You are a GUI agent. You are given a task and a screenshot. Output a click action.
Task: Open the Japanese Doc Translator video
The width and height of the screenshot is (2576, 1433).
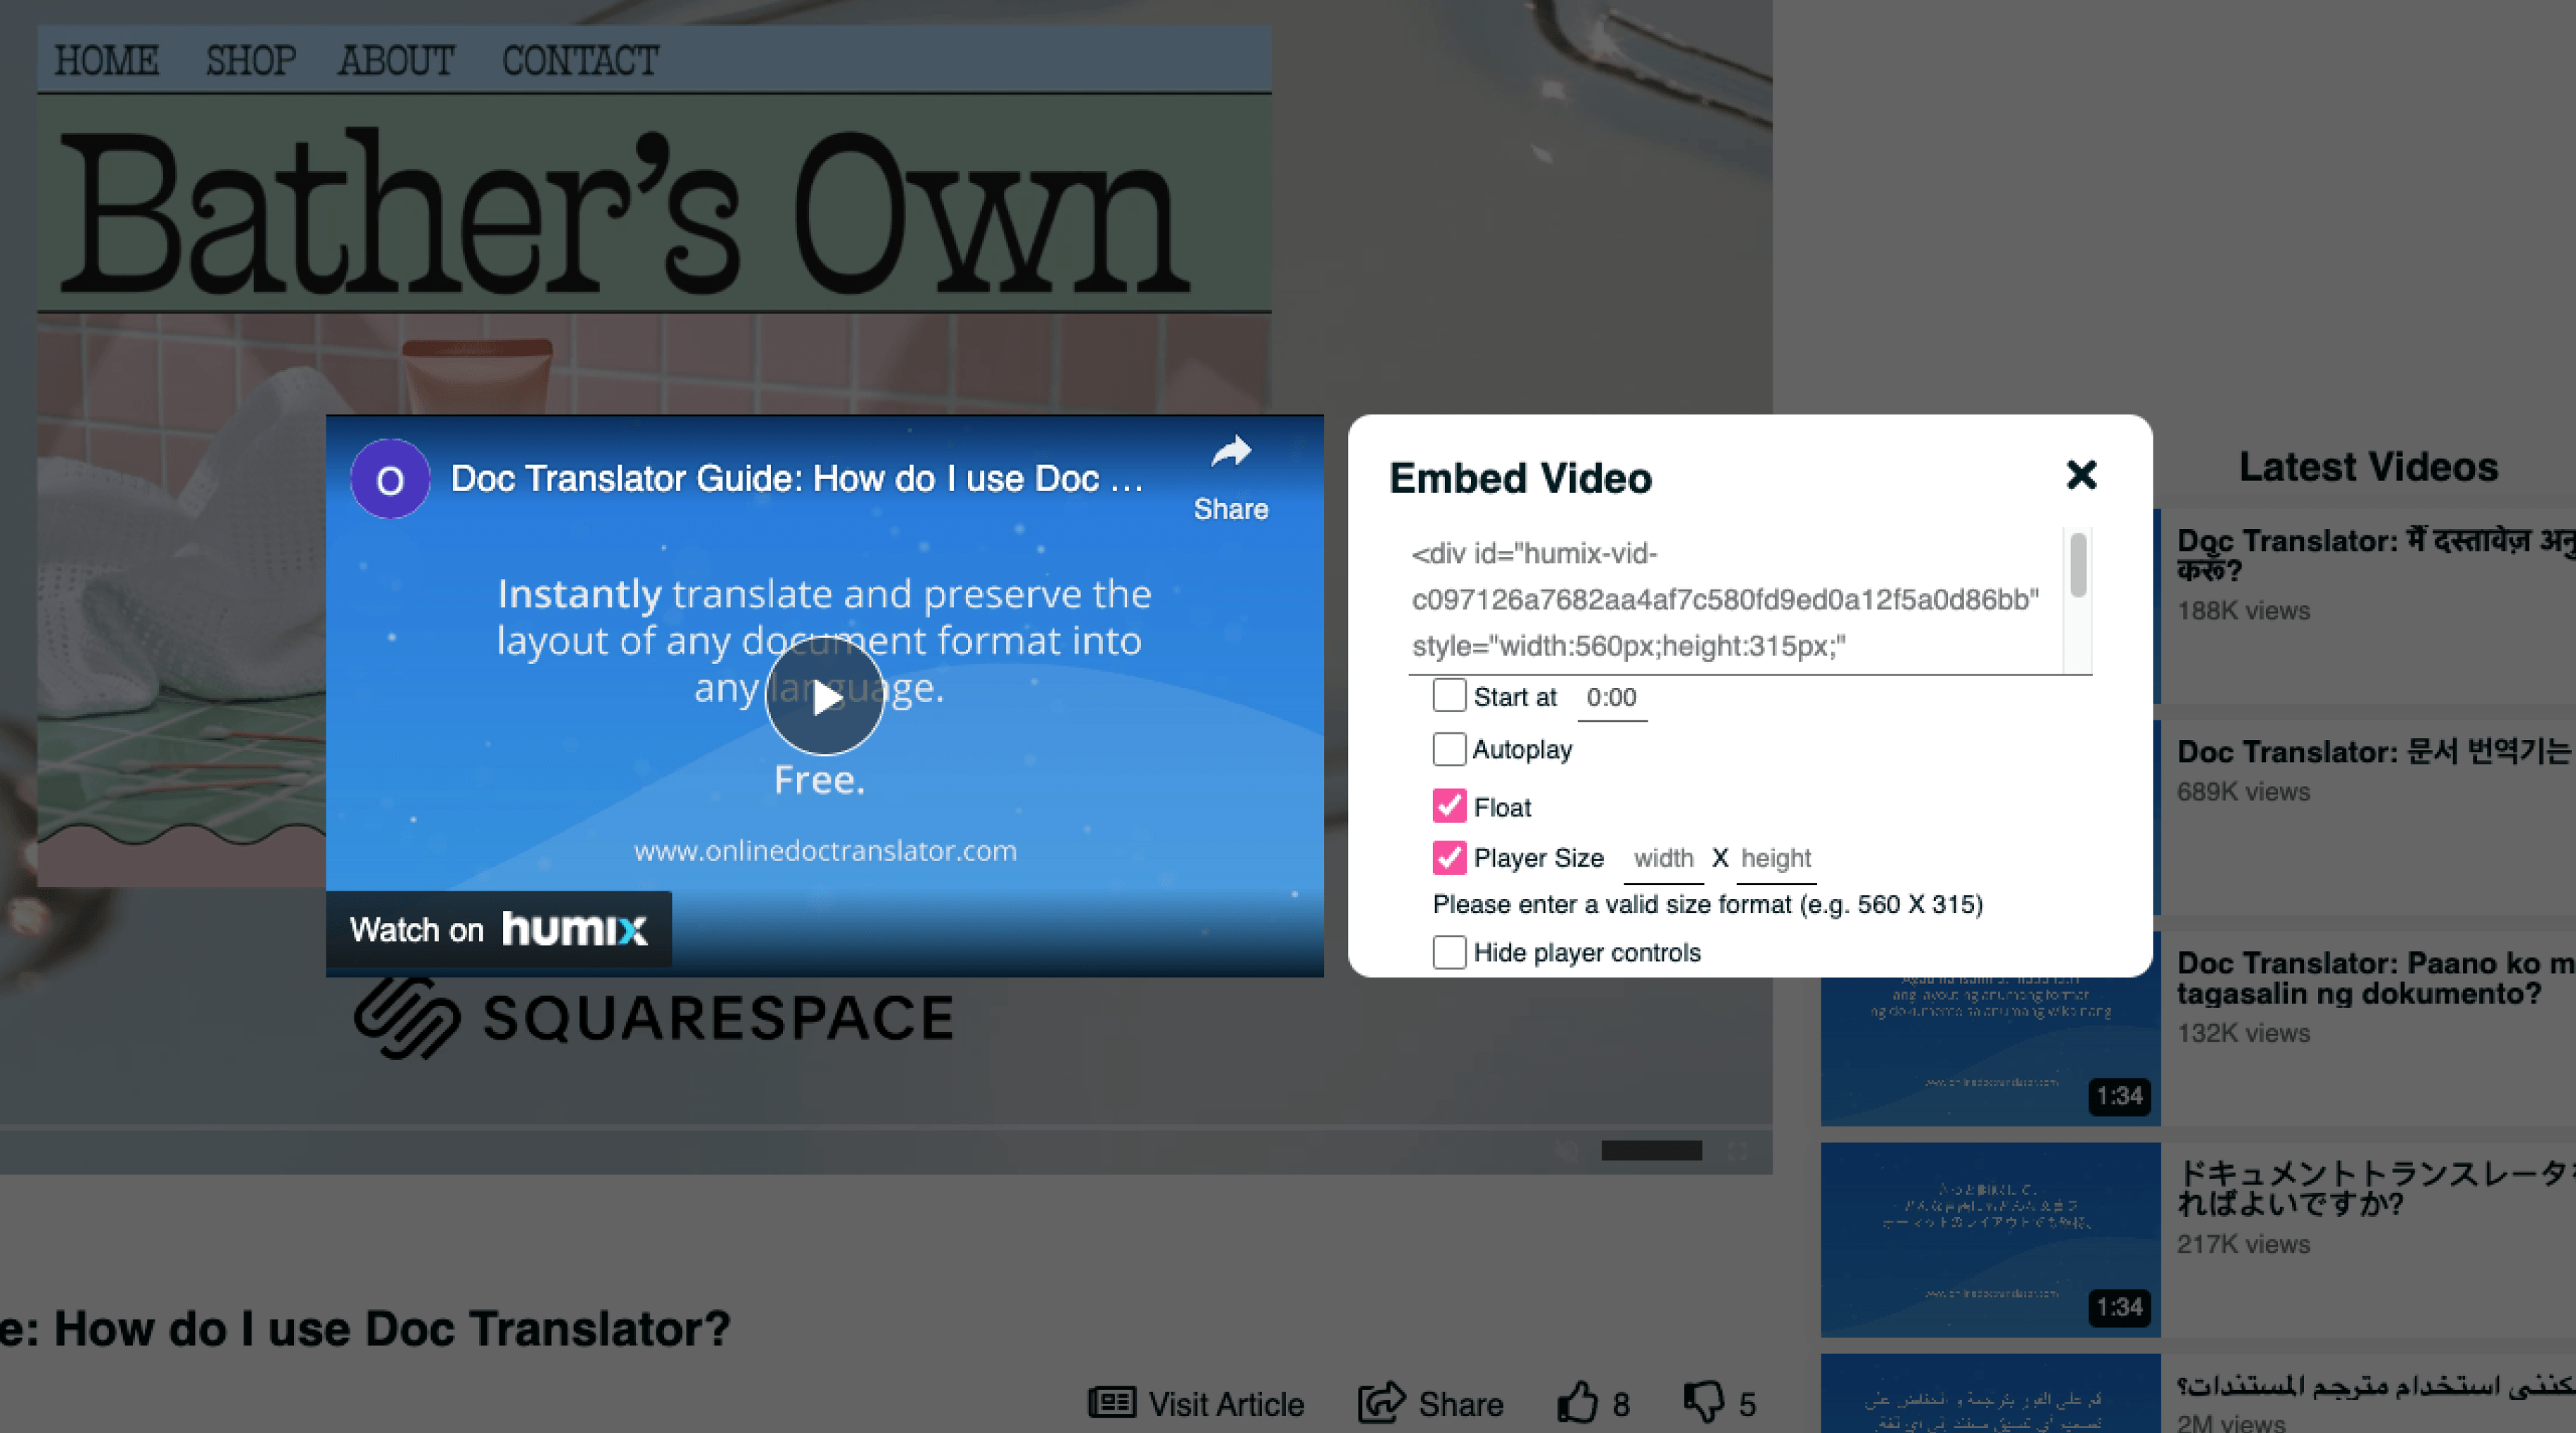click(x=2376, y=1188)
